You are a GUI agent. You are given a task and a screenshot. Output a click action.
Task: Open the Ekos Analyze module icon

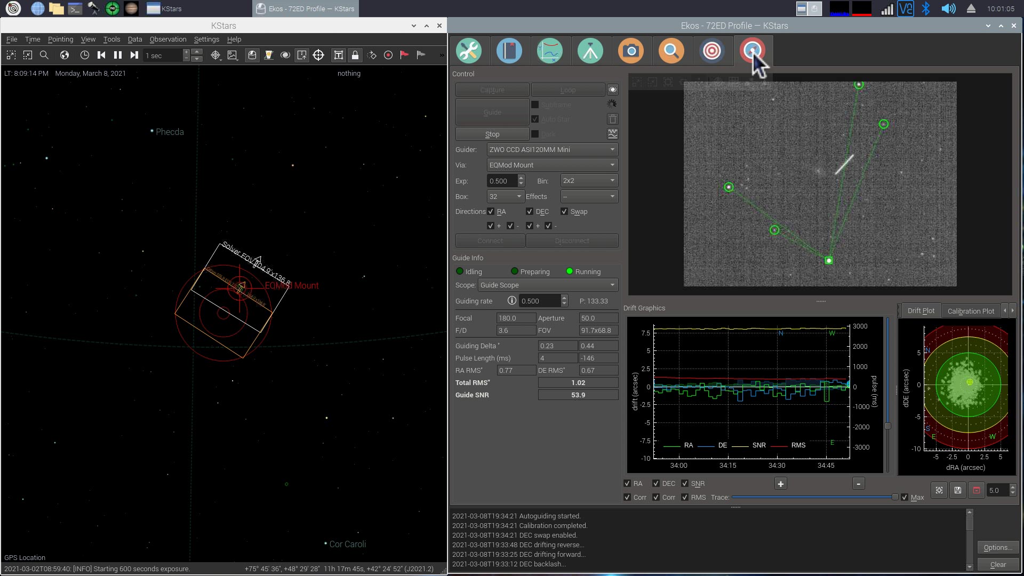(x=550, y=51)
